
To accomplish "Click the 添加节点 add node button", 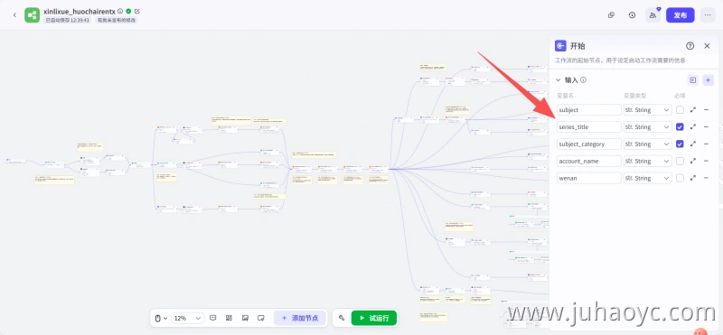I will coord(299,318).
